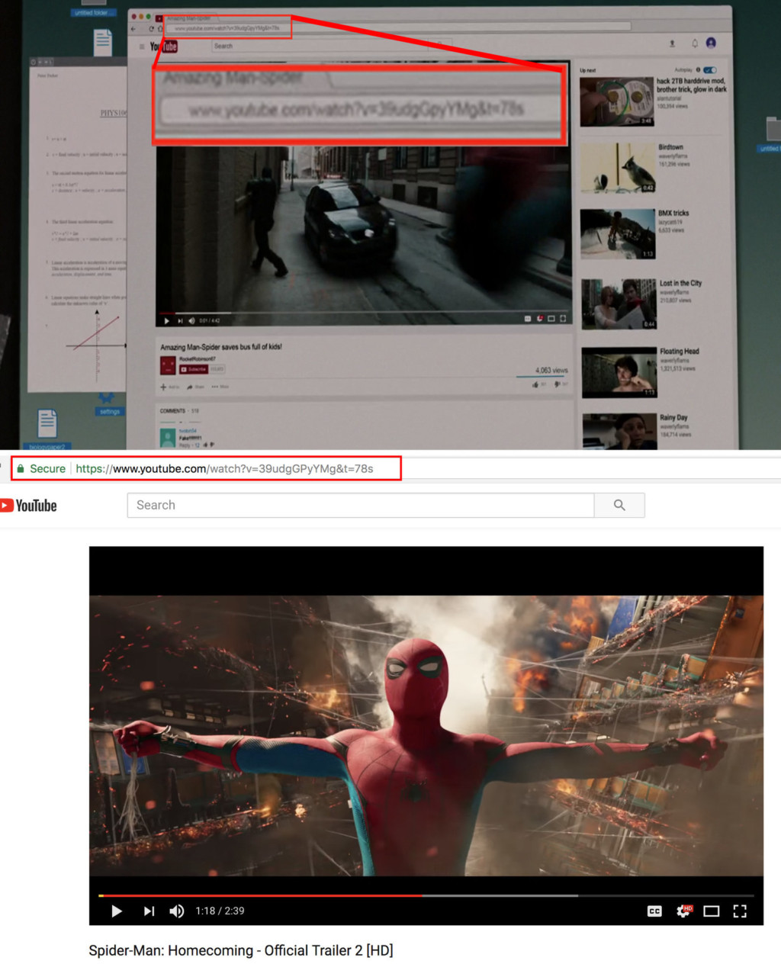The height and width of the screenshot is (964, 781).
Task: Open the Birdtown video thumbnail
Action: [x=617, y=168]
